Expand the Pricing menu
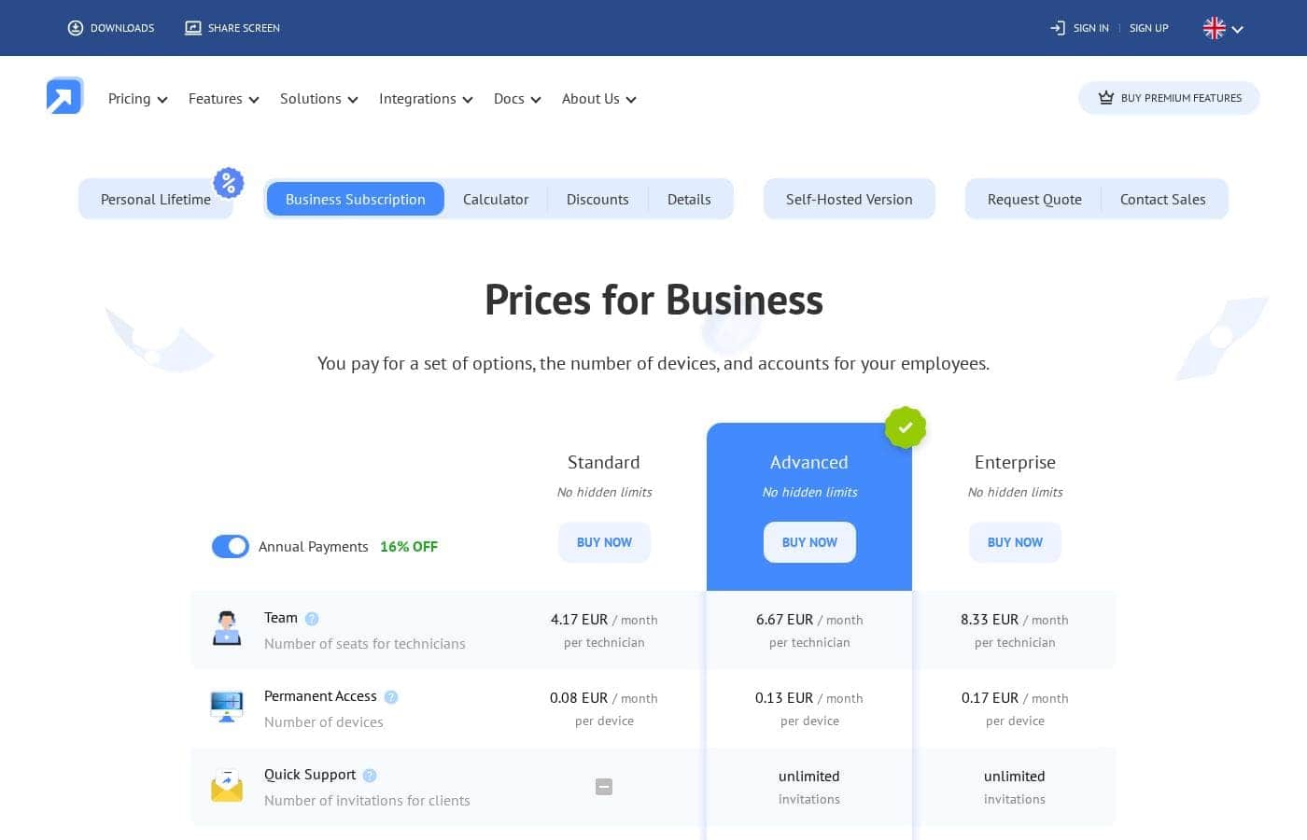The width and height of the screenshot is (1307, 840). click(137, 99)
